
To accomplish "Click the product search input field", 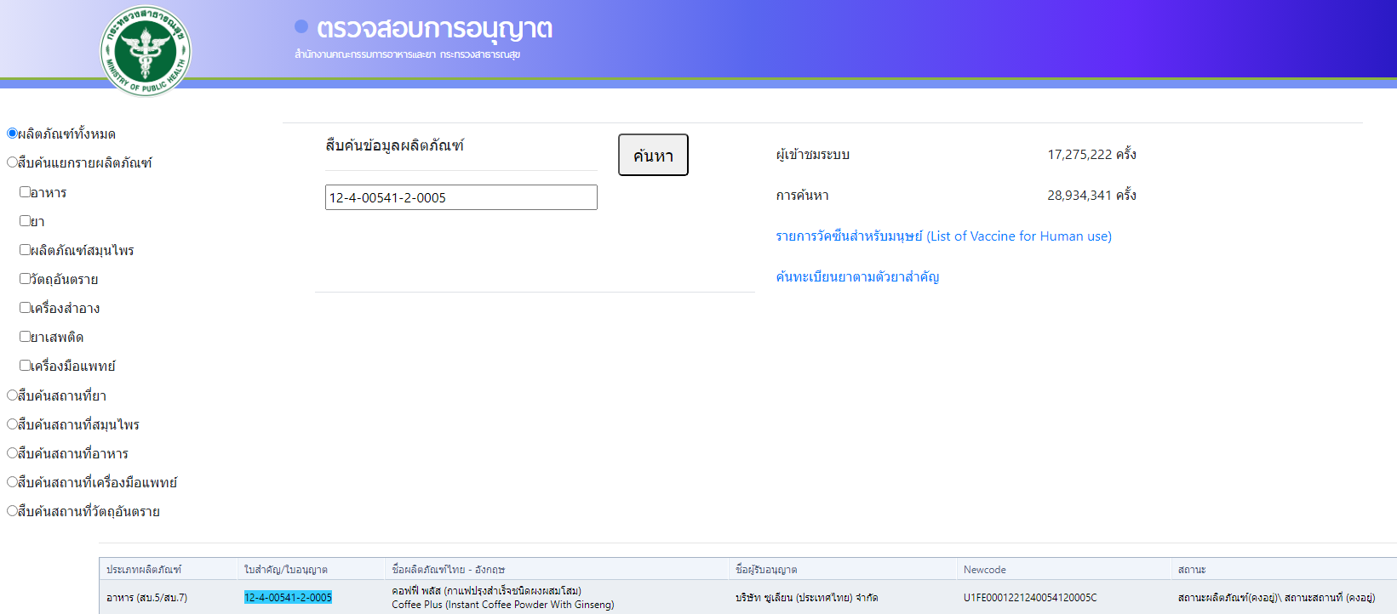I will pyautogui.click(x=461, y=197).
